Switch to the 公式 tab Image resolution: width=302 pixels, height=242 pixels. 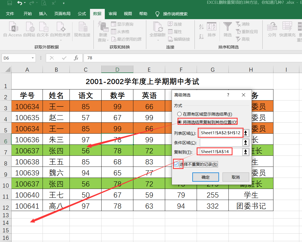coord(82,14)
